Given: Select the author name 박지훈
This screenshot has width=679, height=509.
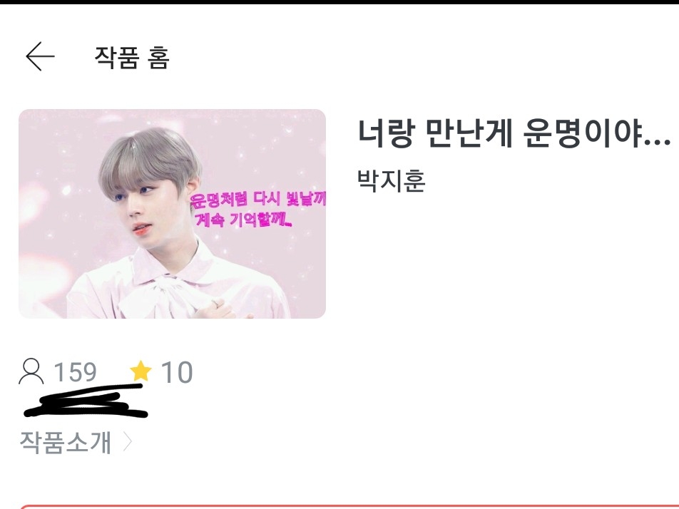Looking at the screenshot, I should [x=392, y=180].
